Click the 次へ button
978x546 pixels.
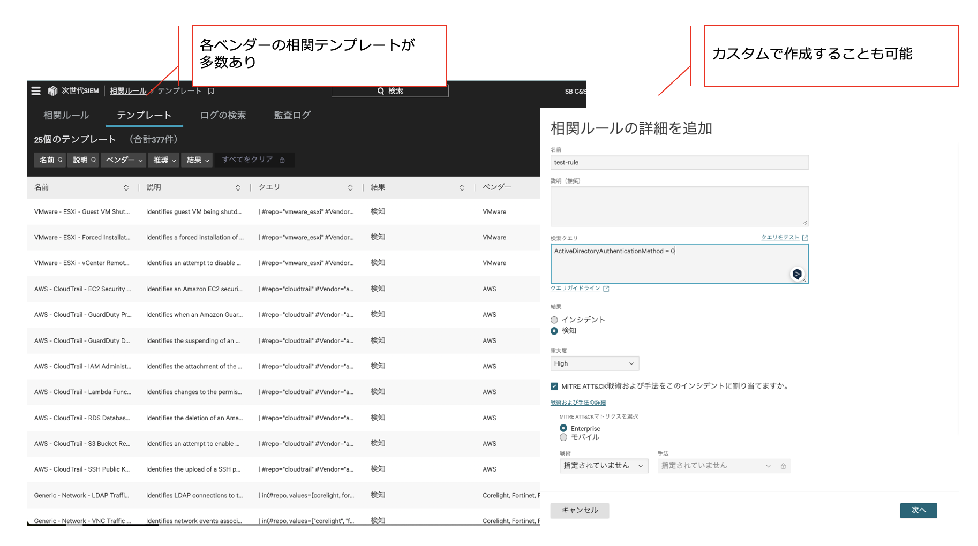(x=919, y=511)
